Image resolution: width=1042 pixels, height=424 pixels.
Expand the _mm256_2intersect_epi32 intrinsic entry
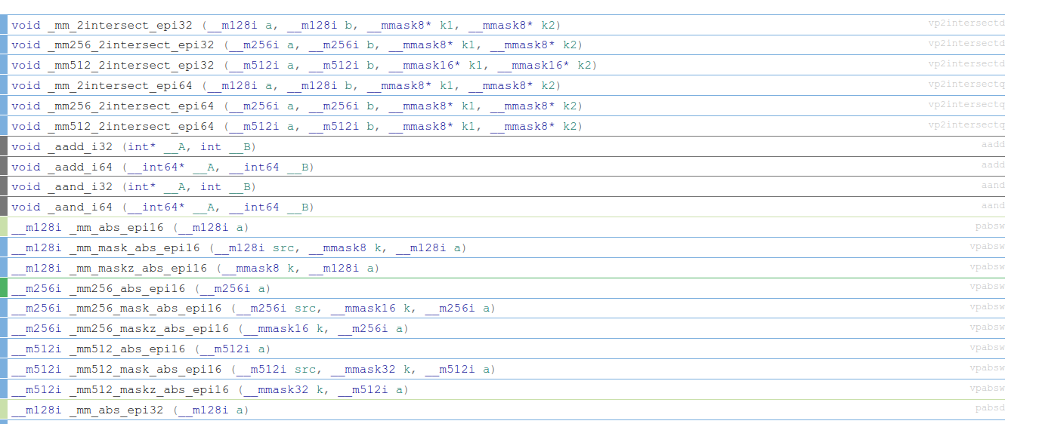502,45
